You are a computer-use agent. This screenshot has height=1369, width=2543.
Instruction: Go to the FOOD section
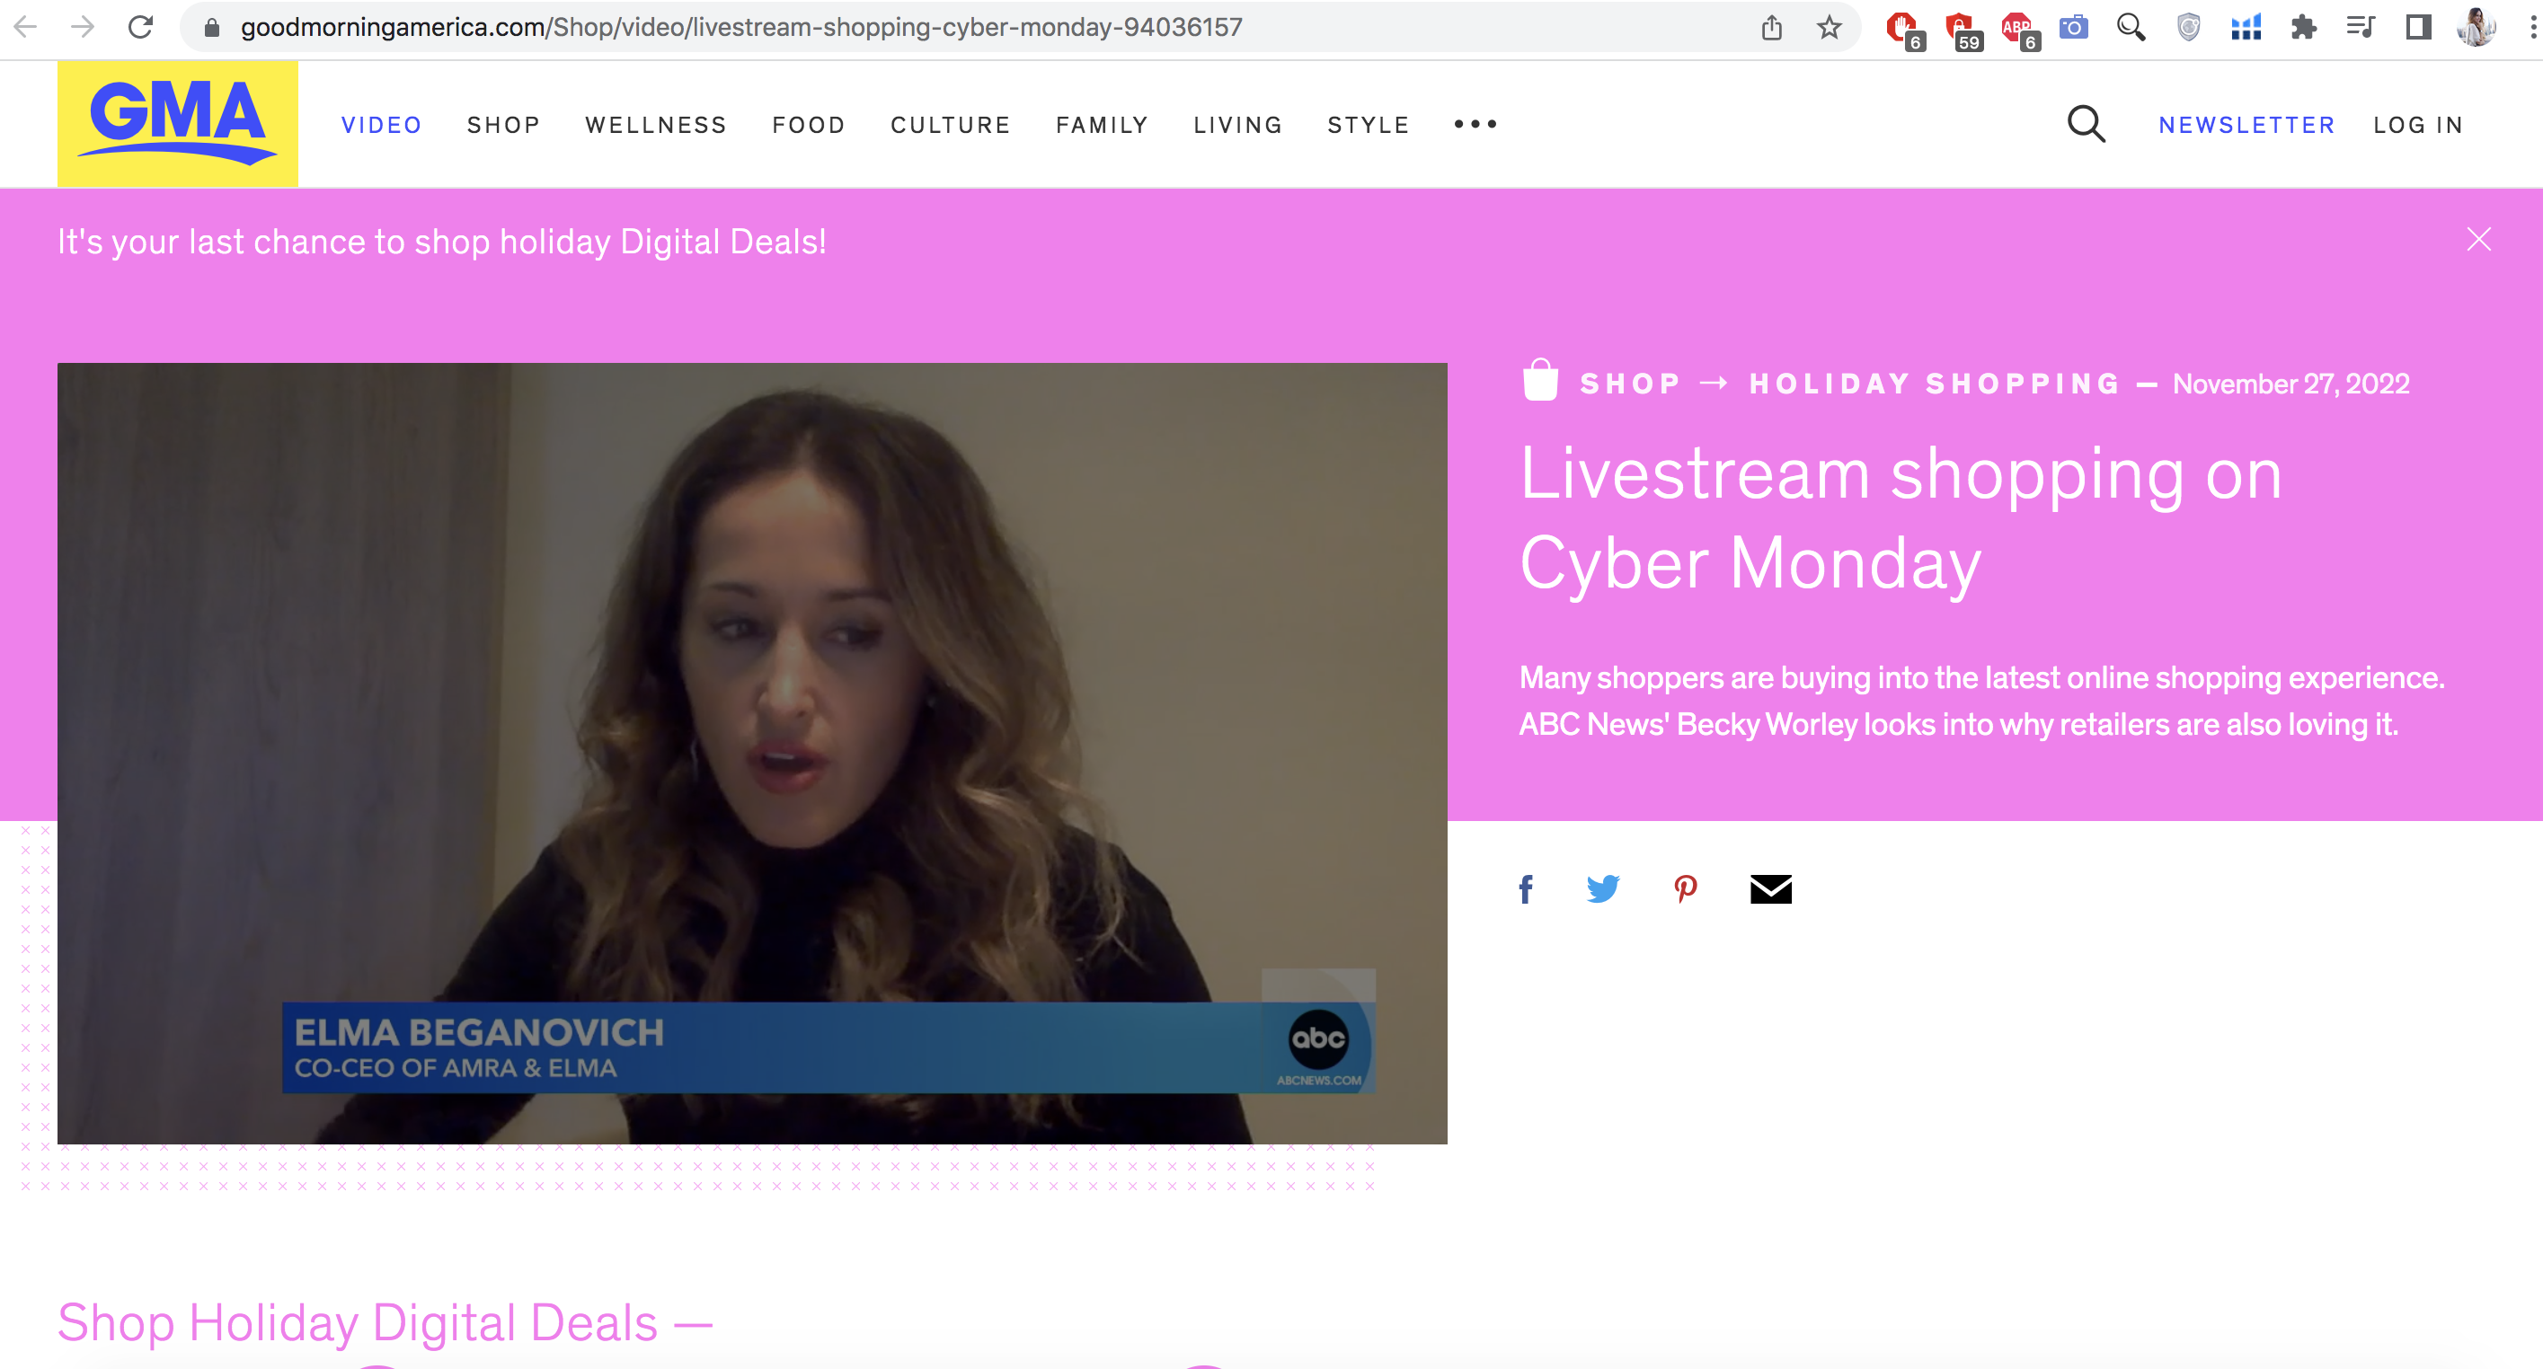click(x=809, y=126)
